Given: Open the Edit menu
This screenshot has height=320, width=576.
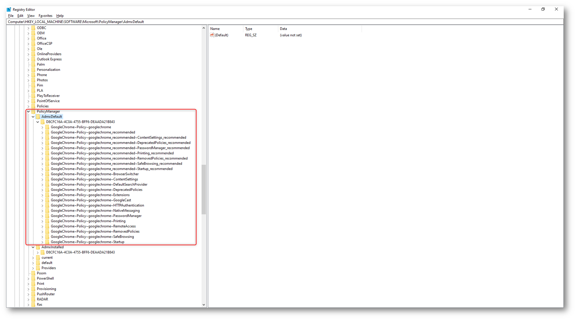Looking at the screenshot, I should pos(20,16).
